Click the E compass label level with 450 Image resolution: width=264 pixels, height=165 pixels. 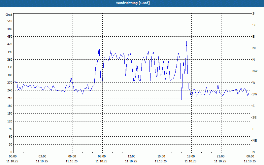253,37
